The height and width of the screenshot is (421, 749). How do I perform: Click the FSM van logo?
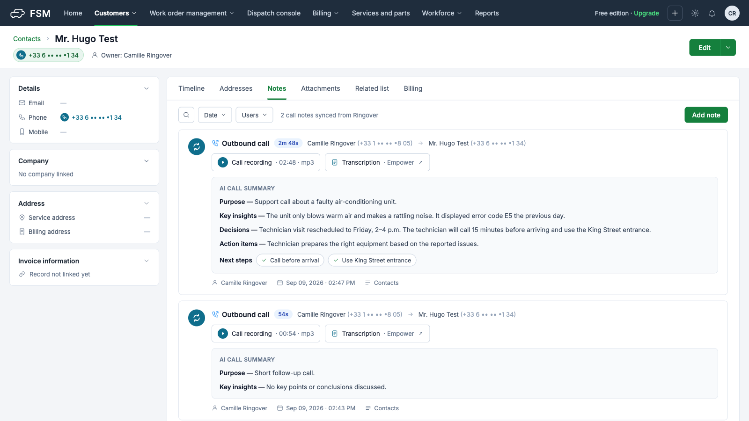[x=18, y=13]
